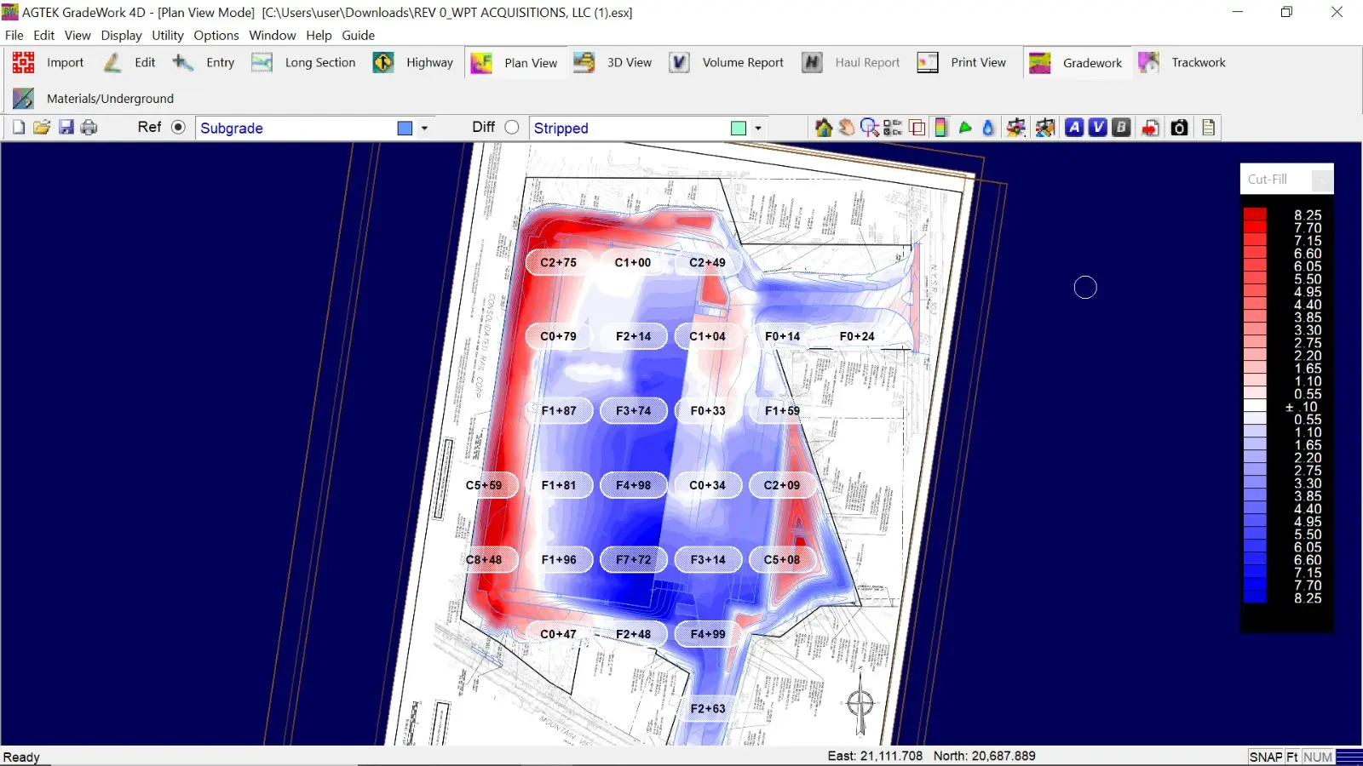Screen dimensions: 1363x766
Task: Select the pan hand tool
Action: click(846, 128)
